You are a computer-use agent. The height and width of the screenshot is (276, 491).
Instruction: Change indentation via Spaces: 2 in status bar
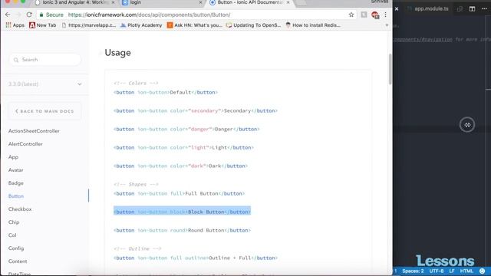pyautogui.click(x=413, y=271)
